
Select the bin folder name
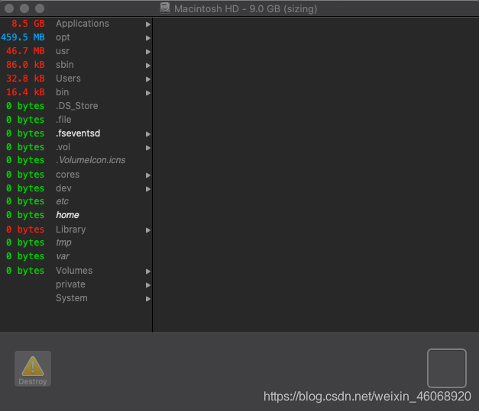pyautogui.click(x=62, y=92)
